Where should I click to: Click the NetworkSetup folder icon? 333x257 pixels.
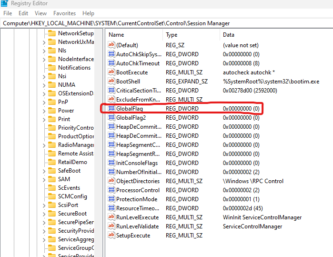[52, 33]
